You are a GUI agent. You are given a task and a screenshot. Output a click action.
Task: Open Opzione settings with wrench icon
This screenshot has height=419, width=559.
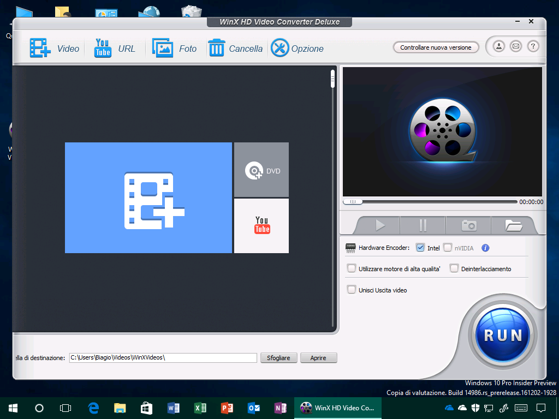coord(280,48)
